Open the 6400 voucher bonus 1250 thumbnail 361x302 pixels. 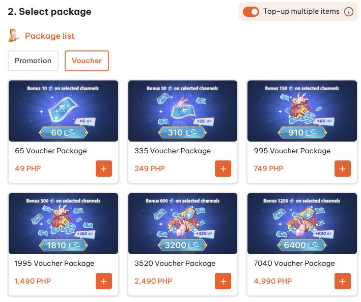(302, 224)
